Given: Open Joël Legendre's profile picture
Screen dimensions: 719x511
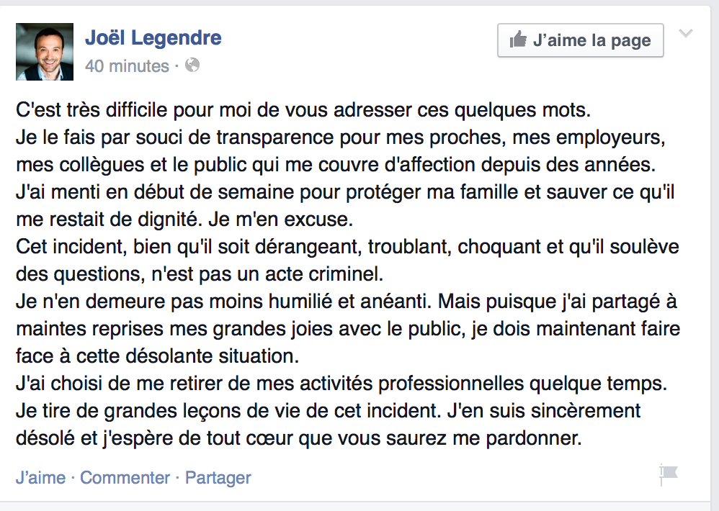Looking at the screenshot, I should tap(45, 52).
